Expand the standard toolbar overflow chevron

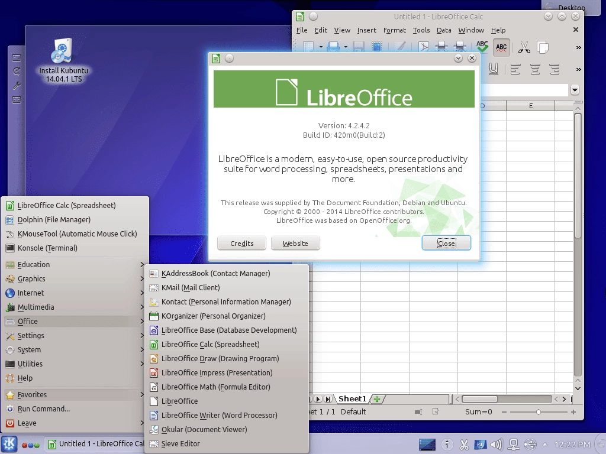tap(578, 47)
